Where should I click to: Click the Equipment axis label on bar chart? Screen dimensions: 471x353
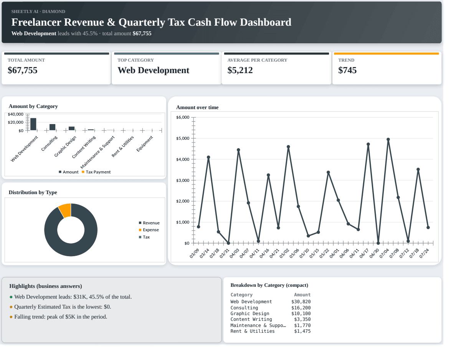tap(145, 144)
